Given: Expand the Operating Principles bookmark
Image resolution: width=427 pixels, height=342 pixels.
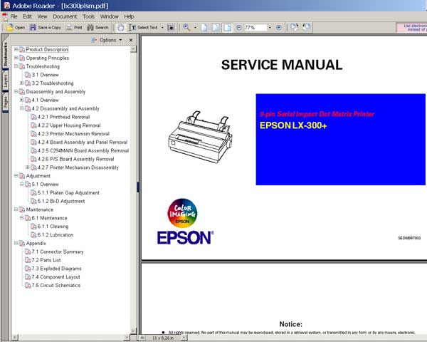Looking at the screenshot, I should 16,58.
